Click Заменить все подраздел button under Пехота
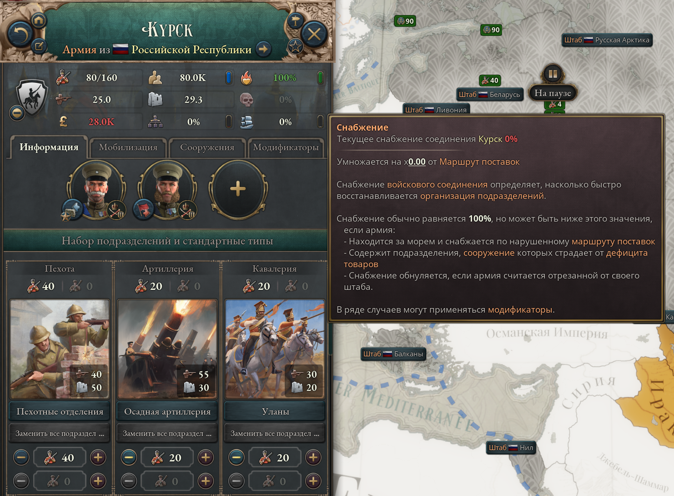Screen dimensions: 674x496 click(60, 433)
